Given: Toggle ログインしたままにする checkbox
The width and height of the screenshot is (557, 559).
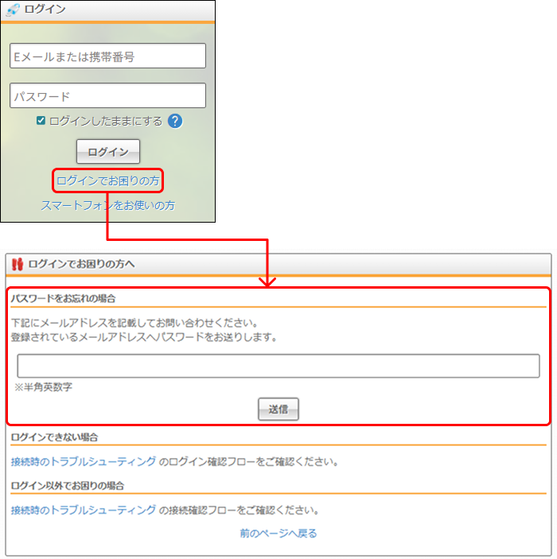Looking at the screenshot, I should [x=41, y=121].
